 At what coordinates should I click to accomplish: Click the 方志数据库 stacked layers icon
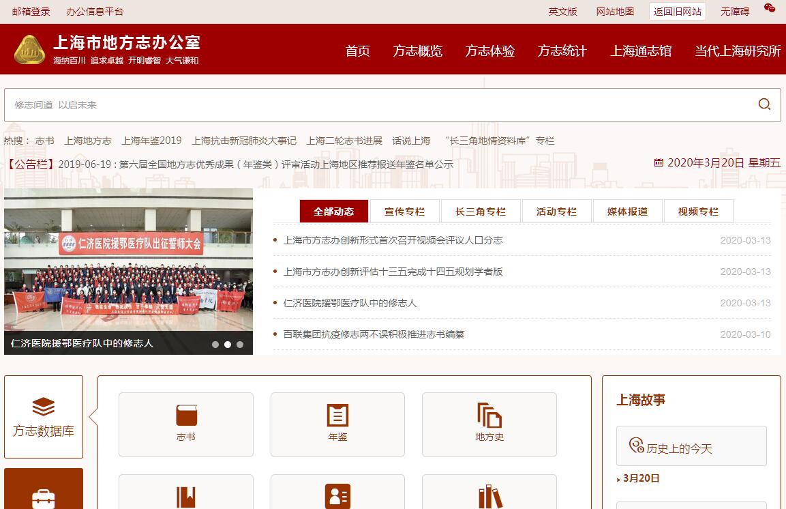click(x=44, y=407)
